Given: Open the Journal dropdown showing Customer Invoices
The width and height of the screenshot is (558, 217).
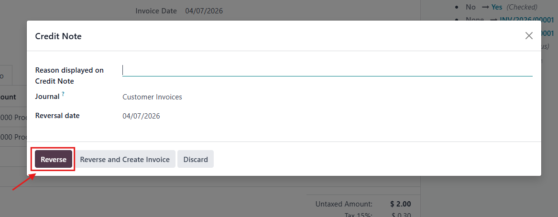Looking at the screenshot, I should 152,97.
